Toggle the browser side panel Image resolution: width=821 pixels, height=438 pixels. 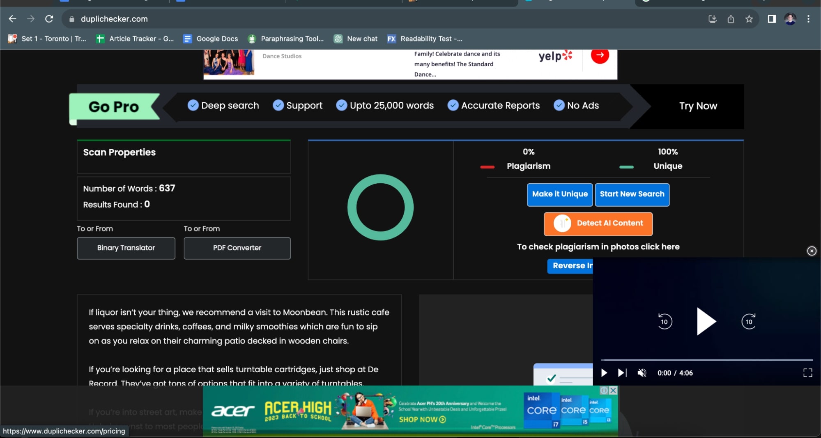772,19
